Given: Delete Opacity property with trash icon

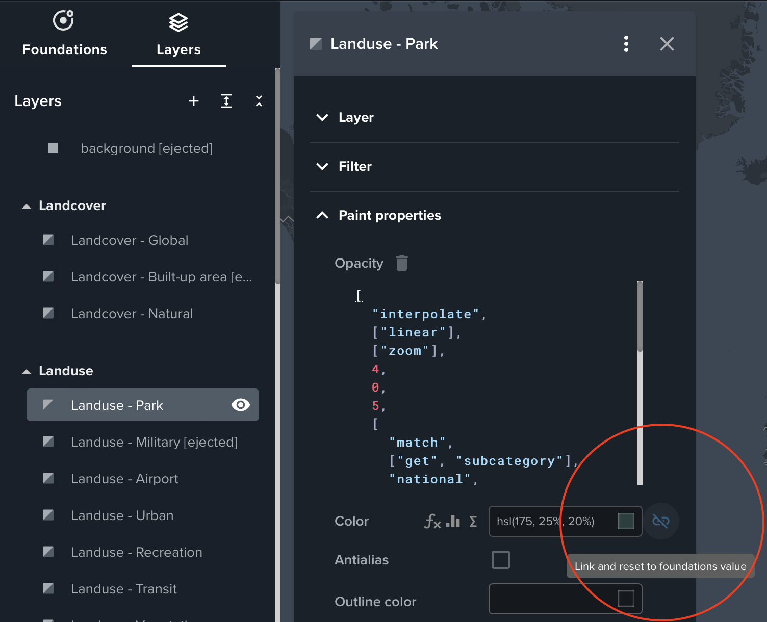Looking at the screenshot, I should [x=402, y=263].
